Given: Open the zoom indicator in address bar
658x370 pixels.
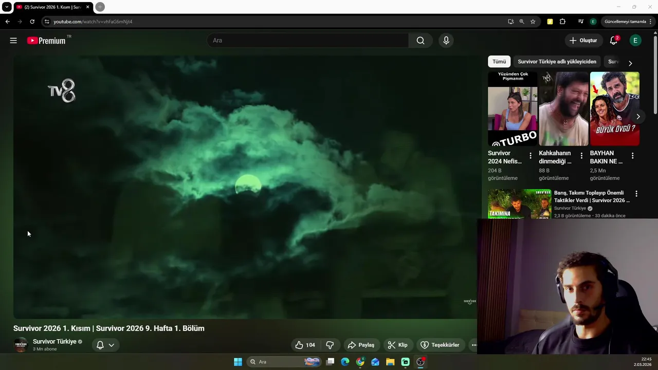Looking at the screenshot, I should pyautogui.click(x=522, y=22).
